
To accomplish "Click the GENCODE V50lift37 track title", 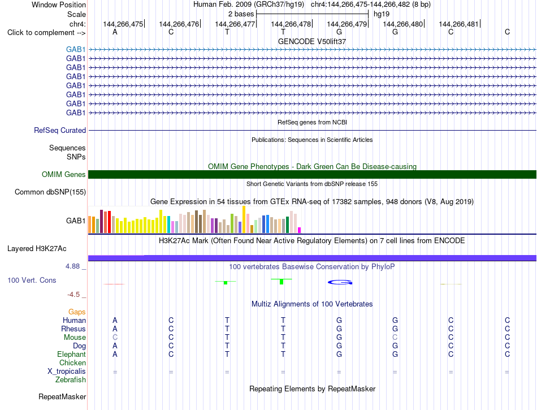I will (312, 41).
